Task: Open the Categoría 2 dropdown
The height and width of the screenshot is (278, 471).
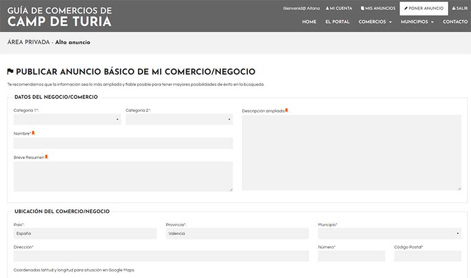Action: tap(179, 120)
